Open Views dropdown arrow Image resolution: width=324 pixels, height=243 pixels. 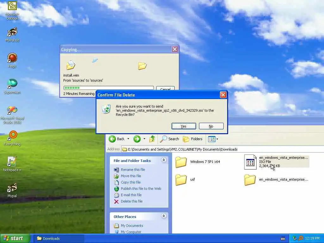(217, 139)
